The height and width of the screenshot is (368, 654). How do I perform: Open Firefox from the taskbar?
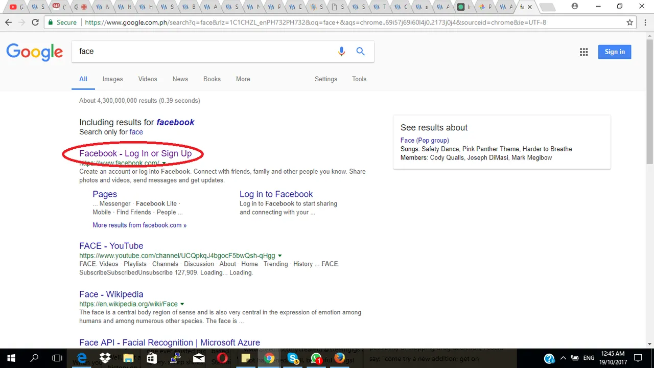340,358
